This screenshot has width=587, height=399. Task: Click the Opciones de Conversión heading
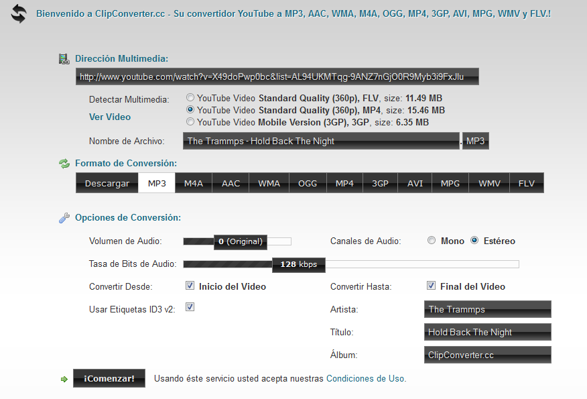pos(128,218)
